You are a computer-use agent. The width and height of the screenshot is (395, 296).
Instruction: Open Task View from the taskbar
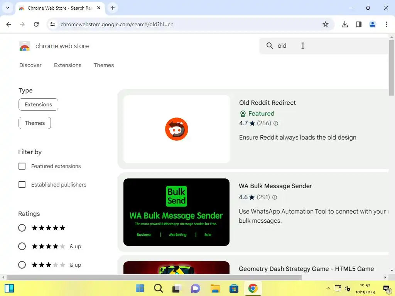tap(177, 288)
